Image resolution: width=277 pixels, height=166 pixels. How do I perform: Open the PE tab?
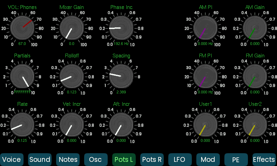click(x=236, y=159)
